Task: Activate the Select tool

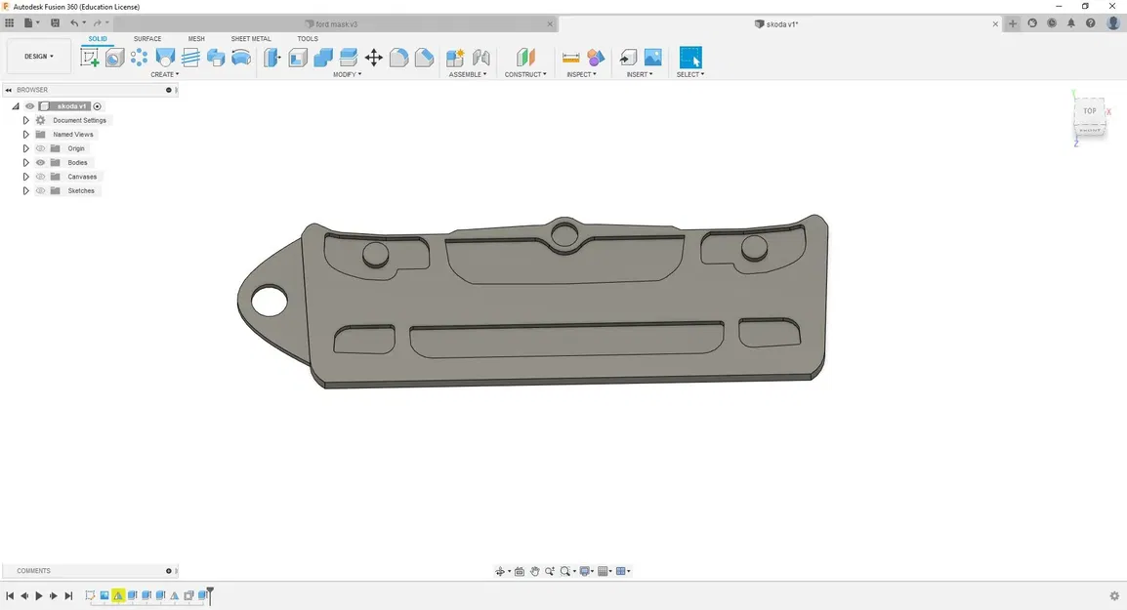Action: [x=690, y=58]
